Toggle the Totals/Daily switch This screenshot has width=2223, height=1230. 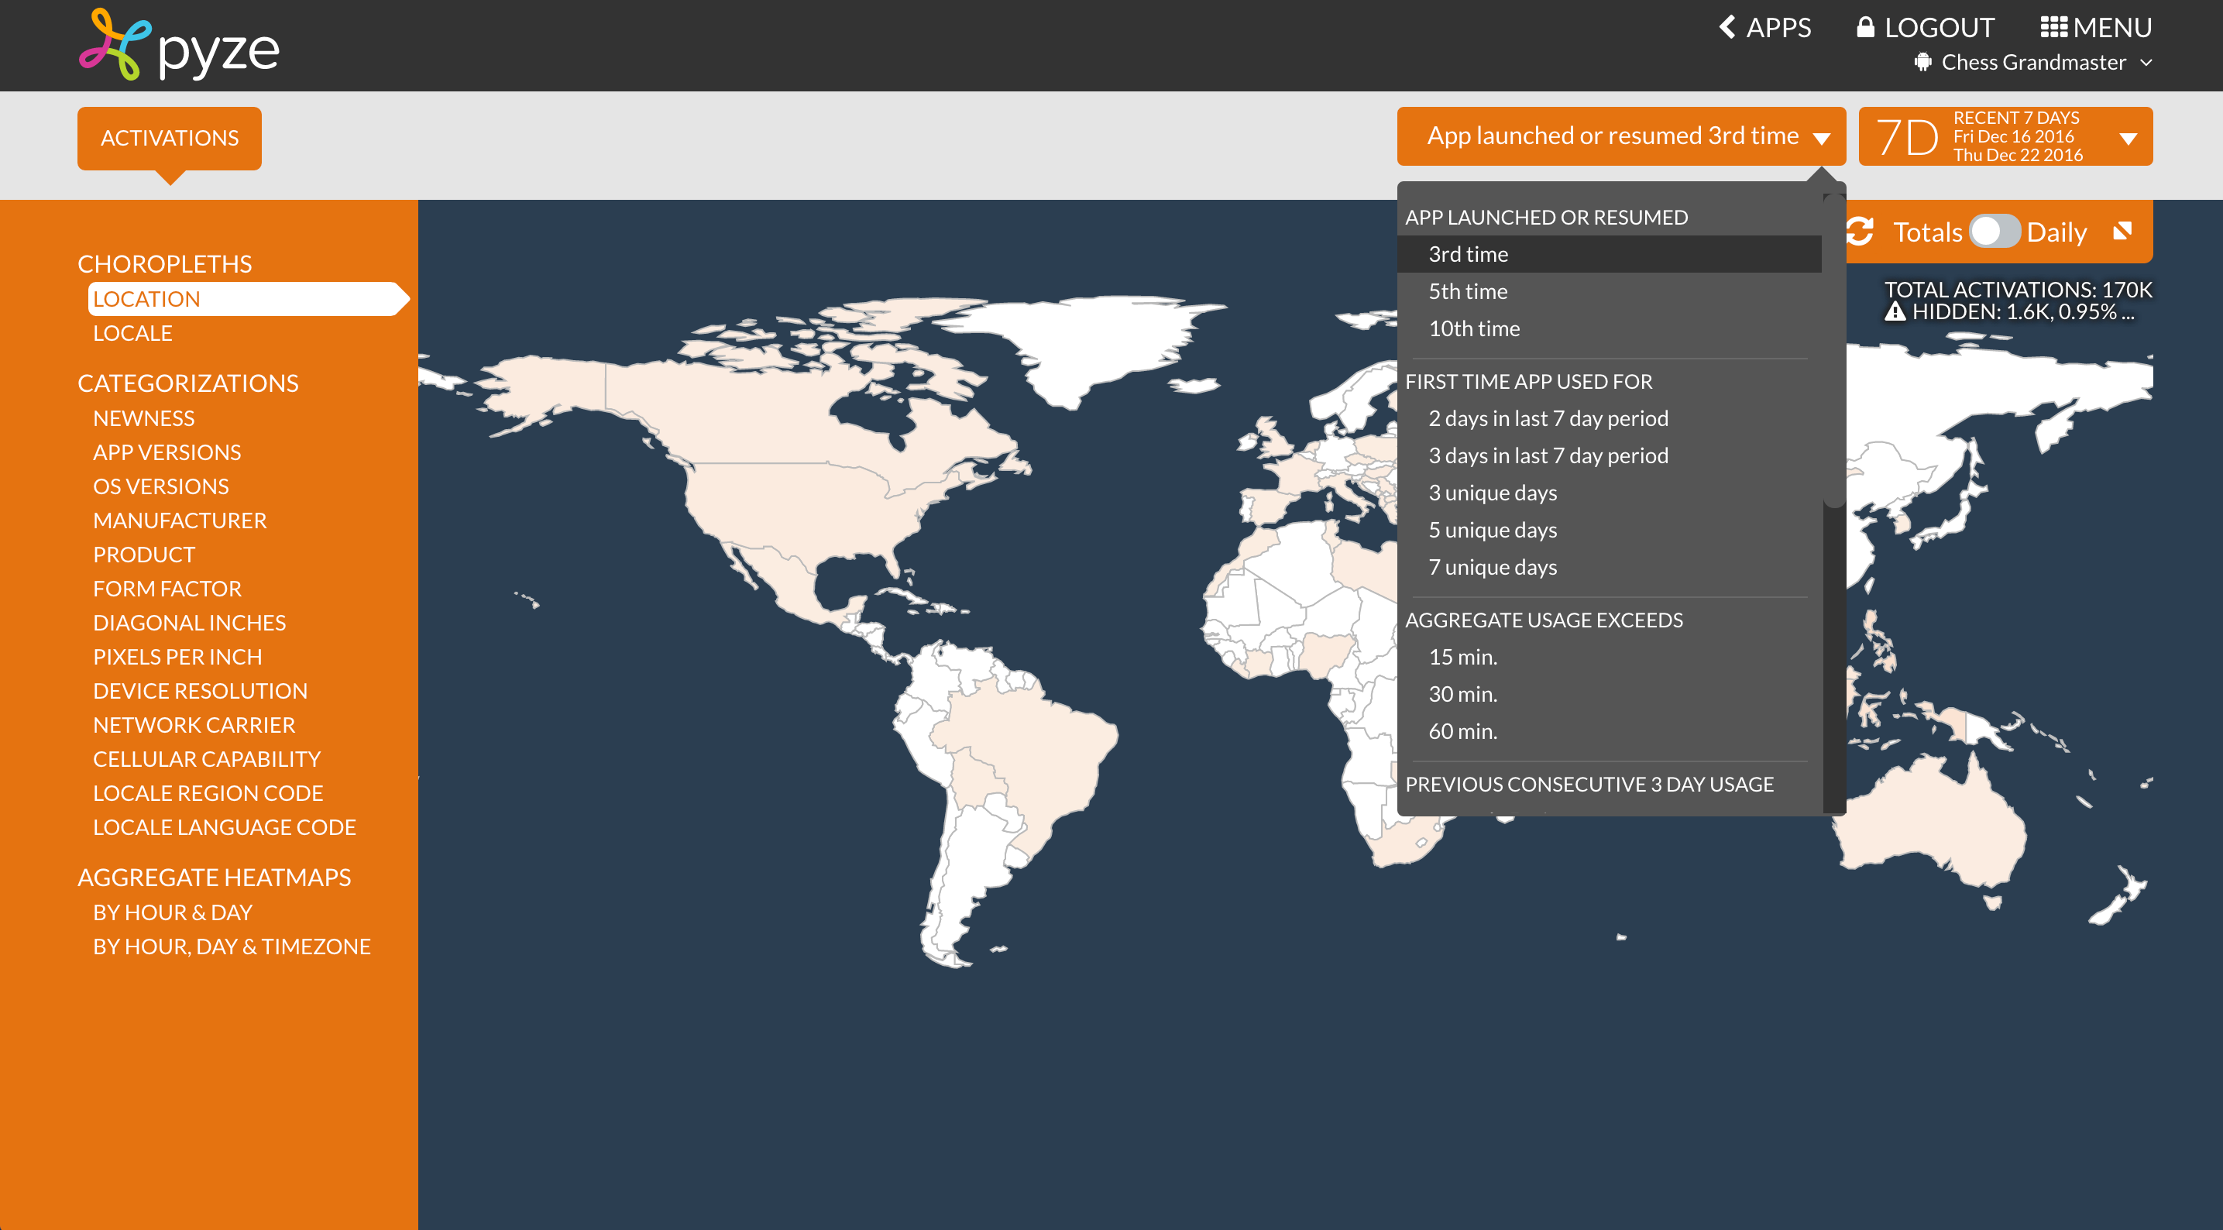coord(1994,232)
